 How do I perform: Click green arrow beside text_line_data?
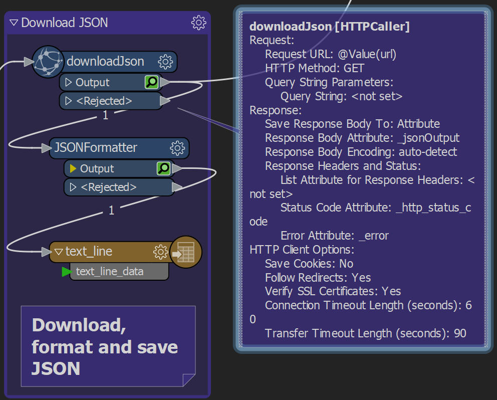pyautogui.click(x=67, y=272)
